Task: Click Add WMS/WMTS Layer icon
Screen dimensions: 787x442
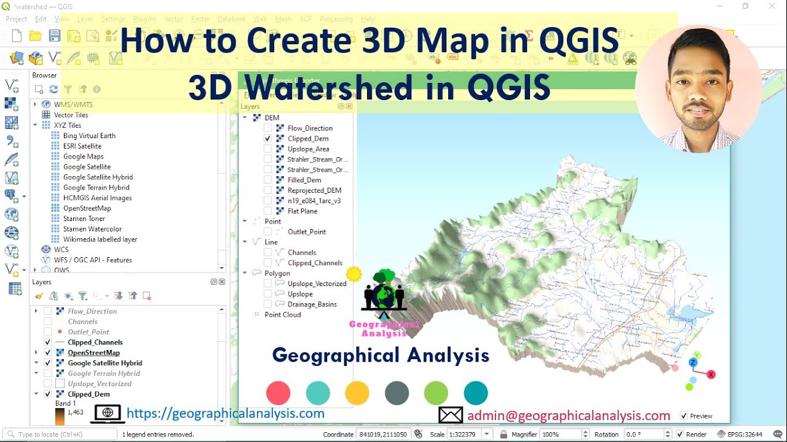Action: 11,214
